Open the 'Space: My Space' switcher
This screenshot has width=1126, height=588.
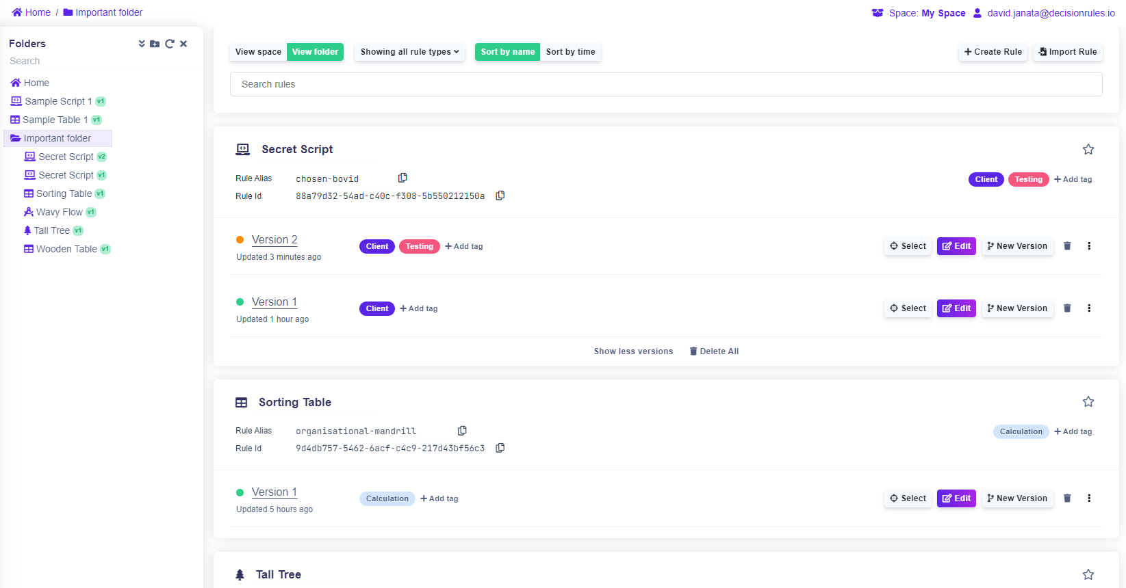(919, 13)
